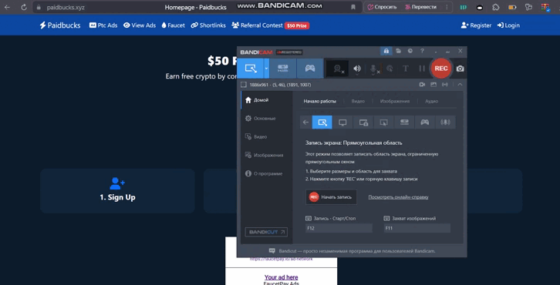Open Shortlinks in the Paidbucks navbar
This screenshot has width=560, height=285.
(x=208, y=25)
